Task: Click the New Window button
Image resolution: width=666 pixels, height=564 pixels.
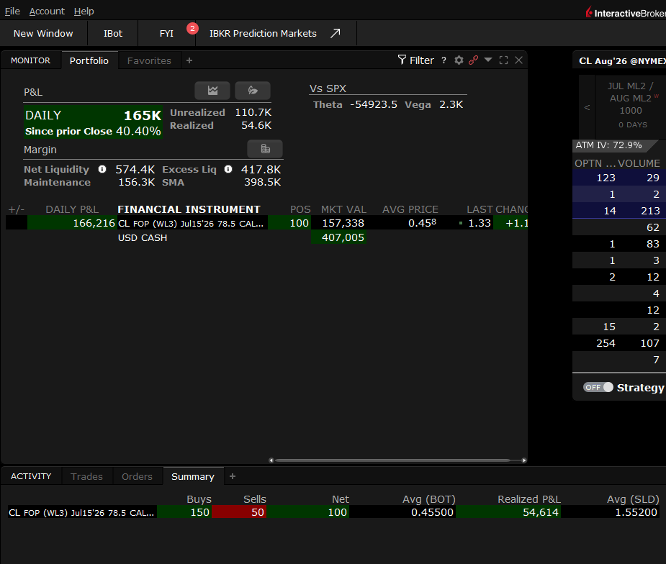Action: 43,34
